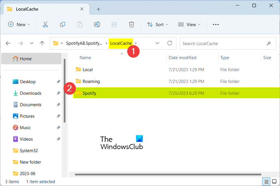The width and height of the screenshot is (280, 186).
Task: Open the See more three-dots menu
Action: click(x=216, y=24)
